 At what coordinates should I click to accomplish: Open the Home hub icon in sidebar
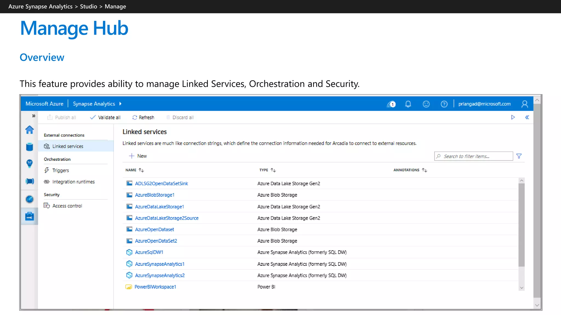30,130
